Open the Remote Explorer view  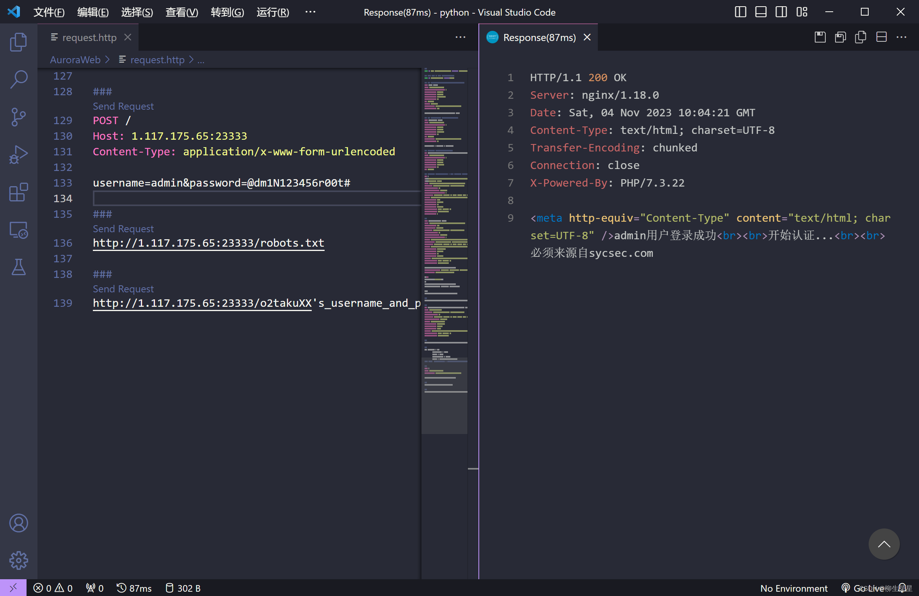(x=18, y=230)
